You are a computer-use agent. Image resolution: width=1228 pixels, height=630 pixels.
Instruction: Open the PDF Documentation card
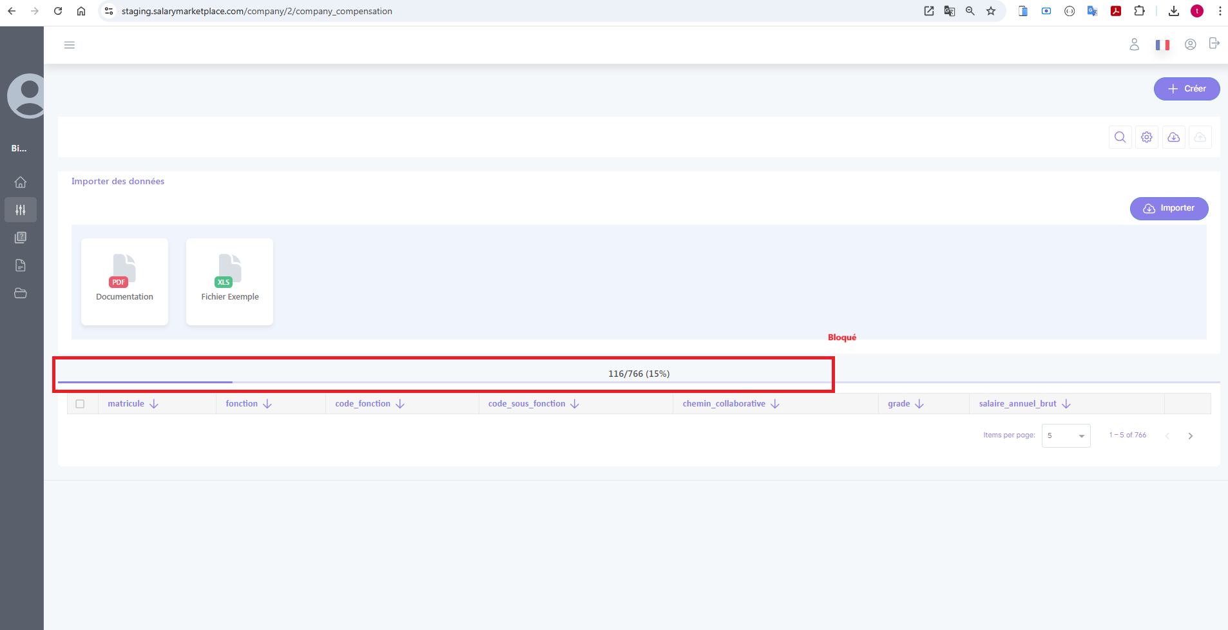[x=124, y=282]
